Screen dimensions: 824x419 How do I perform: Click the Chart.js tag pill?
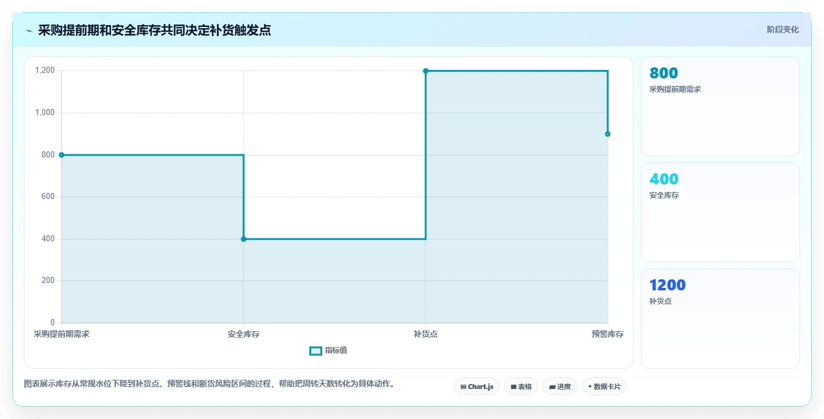click(477, 387)
